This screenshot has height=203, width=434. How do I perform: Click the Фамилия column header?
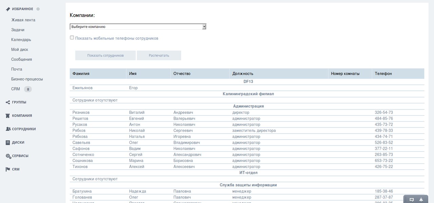81,74
